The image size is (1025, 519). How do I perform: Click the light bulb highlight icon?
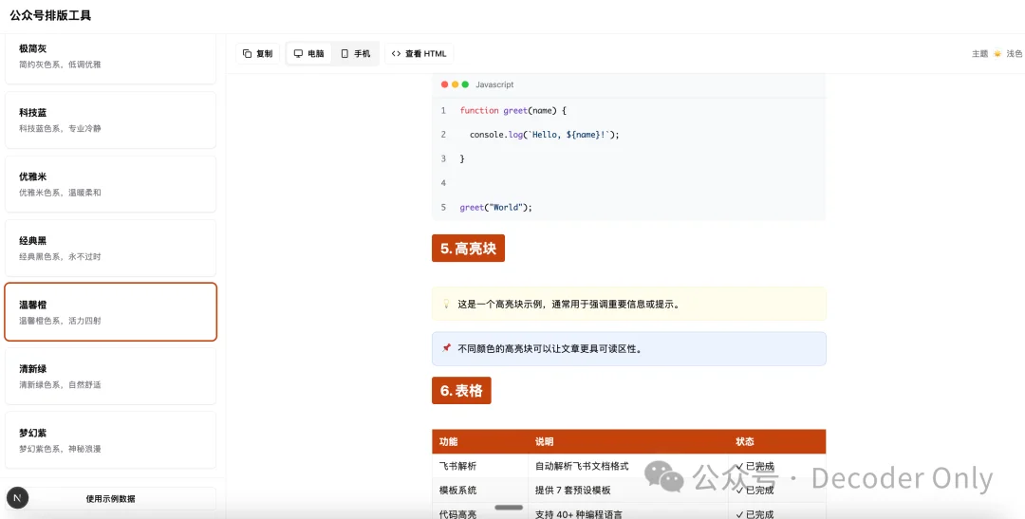[446, 304]
